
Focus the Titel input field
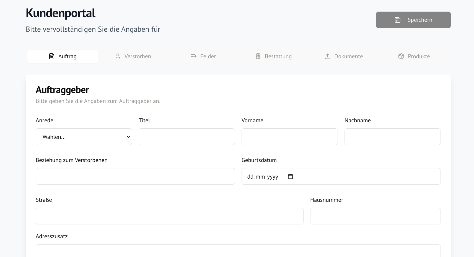(187, 137)
